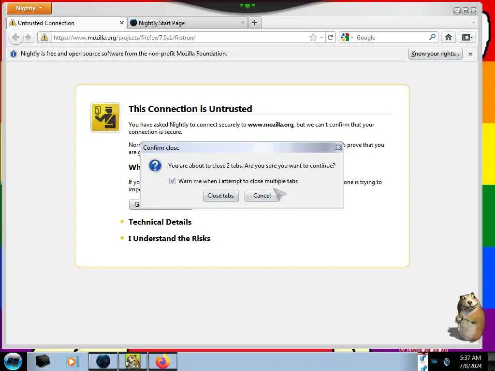Bookmark this page with the star icon
This screenshot has height=371, width=495.
[x=313, y=38]
